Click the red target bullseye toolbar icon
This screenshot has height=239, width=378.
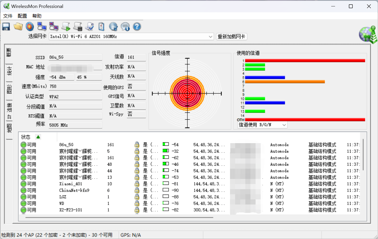30,27
